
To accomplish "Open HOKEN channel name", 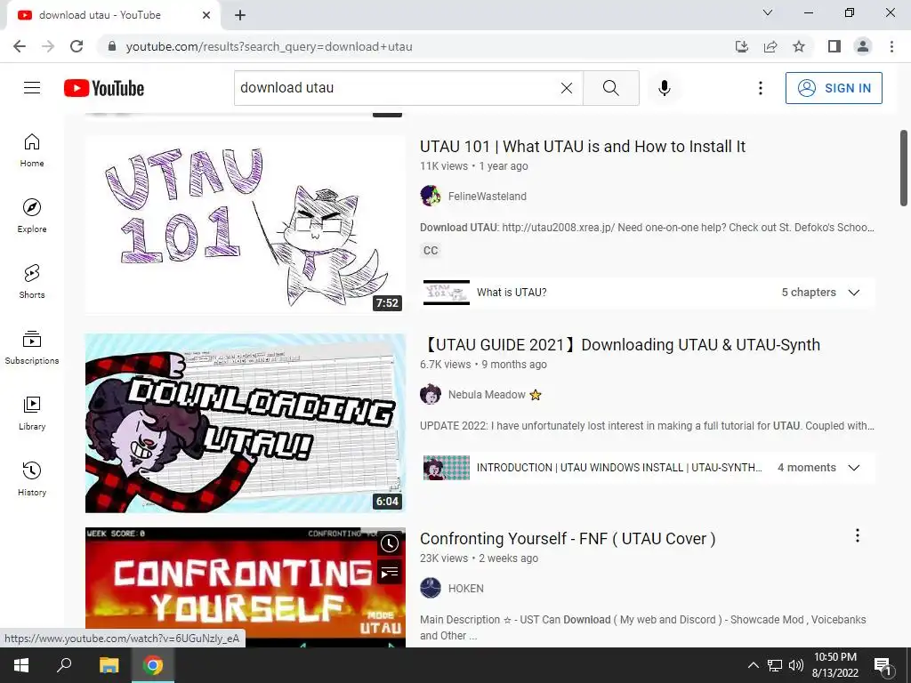I will (465, 589).
